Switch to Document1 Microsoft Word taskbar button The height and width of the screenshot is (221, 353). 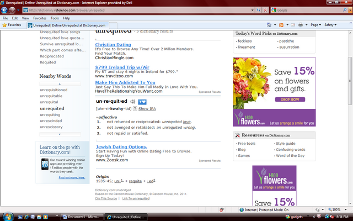tap(82, 217)
